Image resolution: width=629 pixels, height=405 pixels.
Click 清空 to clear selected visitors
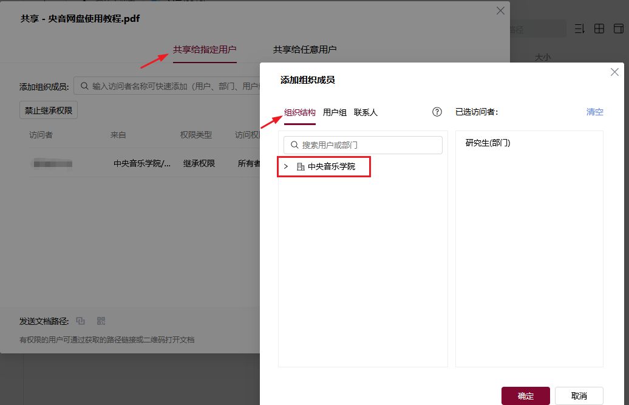click(594, 112)
